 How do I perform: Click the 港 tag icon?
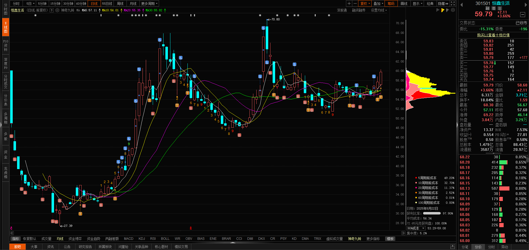494,8
